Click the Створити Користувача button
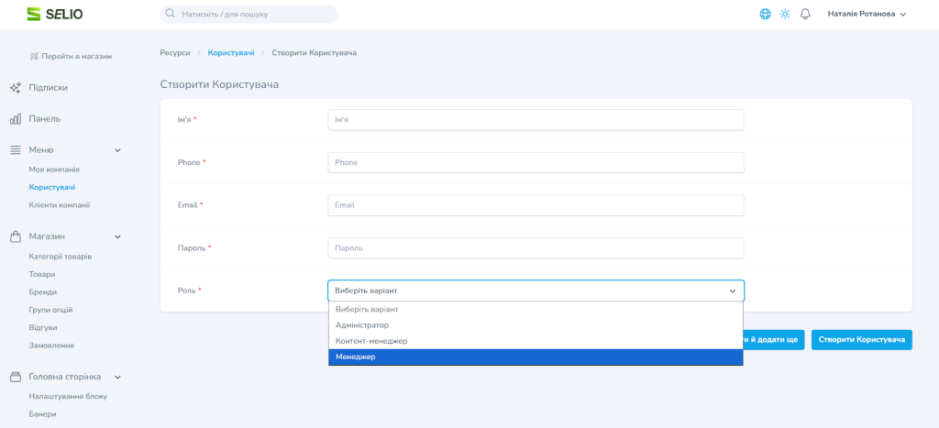 coord(861,340)
